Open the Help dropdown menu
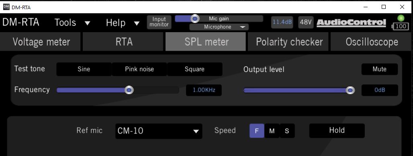Viewport: 413px width, 156px height. click(123, 23)
